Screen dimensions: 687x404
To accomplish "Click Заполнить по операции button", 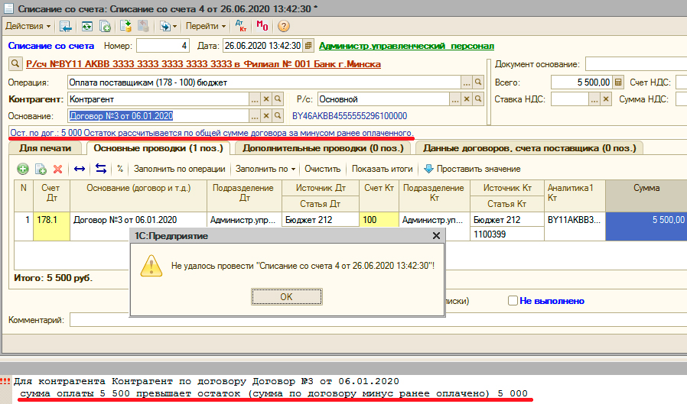I will click(179, 169).
